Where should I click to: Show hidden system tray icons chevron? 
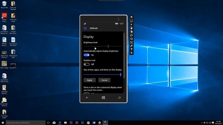click(x=201, y=123)
